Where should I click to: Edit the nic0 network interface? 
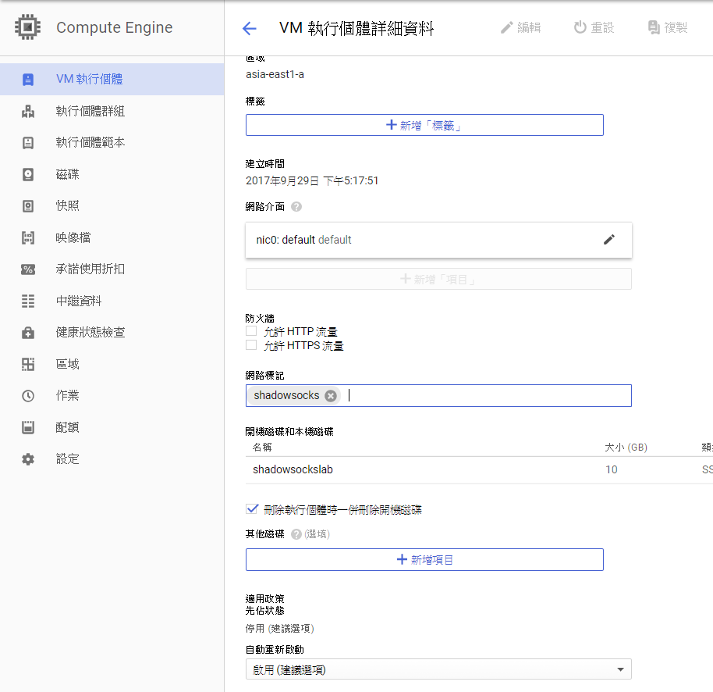[609, 240]
